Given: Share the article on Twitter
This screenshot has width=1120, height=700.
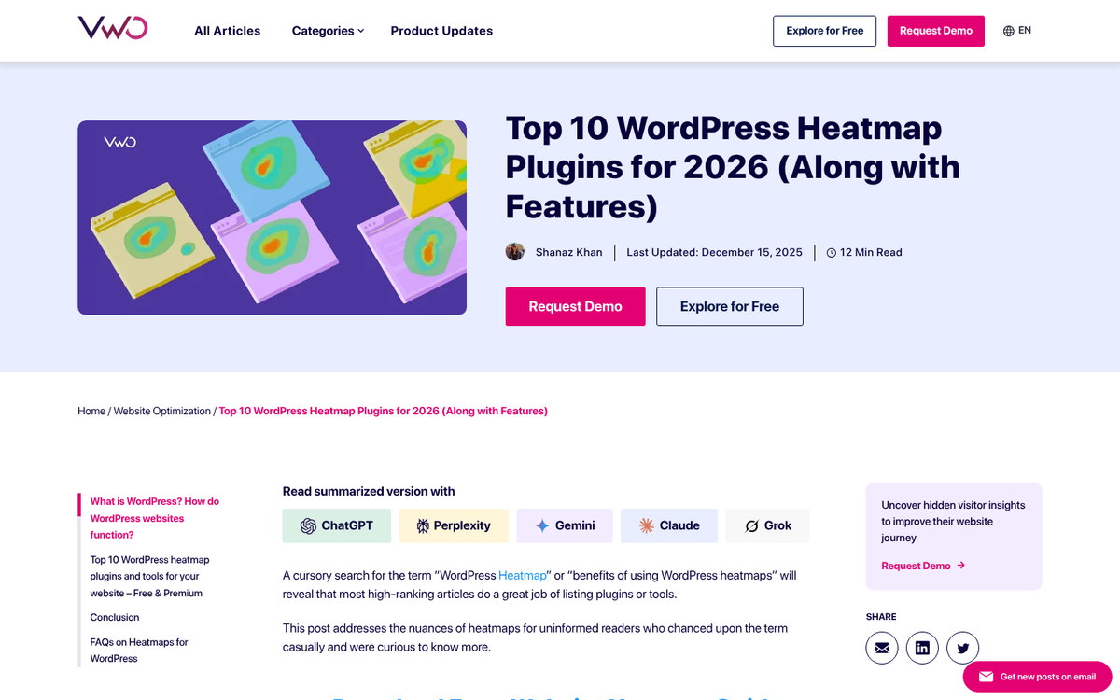Looking at the screenshot, I should (x=962, y=647).
